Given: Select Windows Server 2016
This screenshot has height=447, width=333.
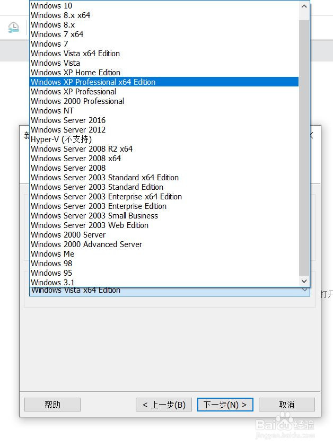Looking at the screenshot, I should click(164, 120).
